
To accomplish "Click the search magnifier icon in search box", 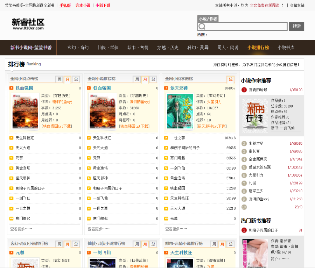I will coord(202,26).
